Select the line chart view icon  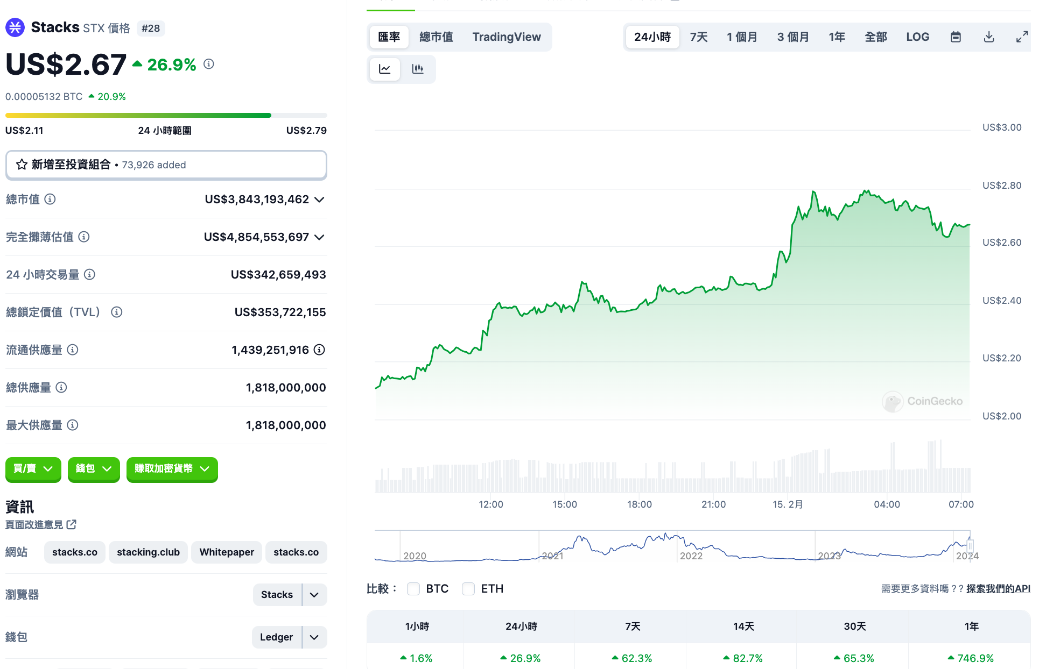[x=385, y=69]
